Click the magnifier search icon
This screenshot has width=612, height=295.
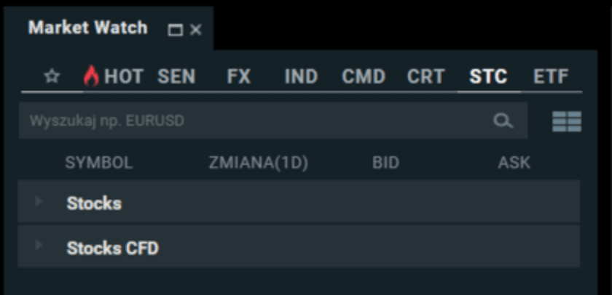tap(503, 121)
